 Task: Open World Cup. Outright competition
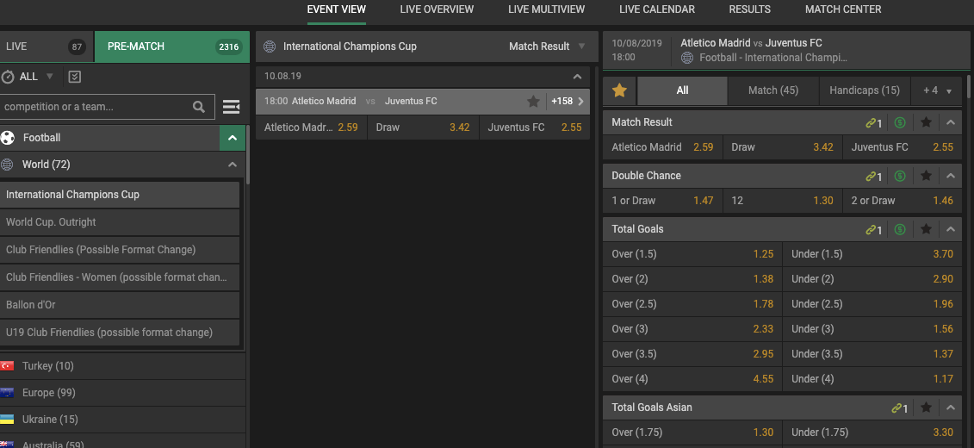[x=120, y=222]
